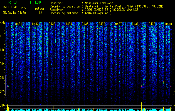Click the 0434 time marker
Screen dimensions: 175x111
click(x=69, y=24)
